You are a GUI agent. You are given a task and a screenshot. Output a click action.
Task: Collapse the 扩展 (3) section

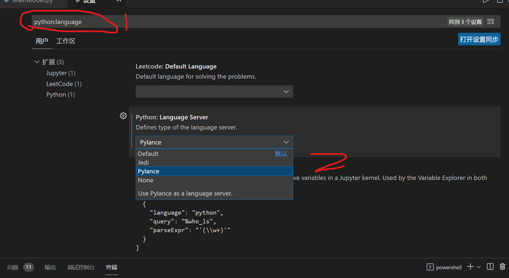(x=37, y=62)
